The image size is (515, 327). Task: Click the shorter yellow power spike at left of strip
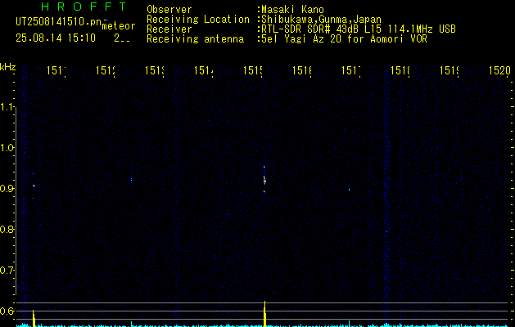coord(34,318)
